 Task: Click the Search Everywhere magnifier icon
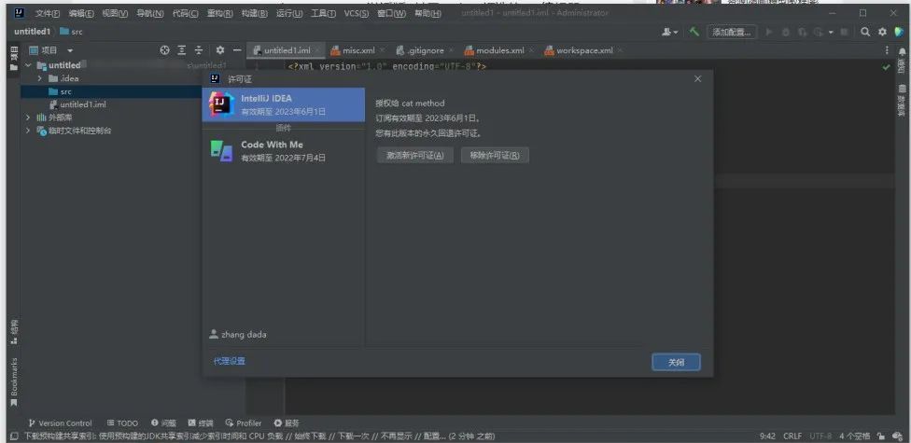pyautogui.click(x=865, y=32)
